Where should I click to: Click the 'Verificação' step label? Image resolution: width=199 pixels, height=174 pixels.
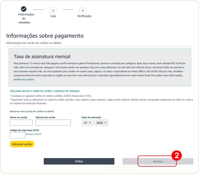click(84, 16)
